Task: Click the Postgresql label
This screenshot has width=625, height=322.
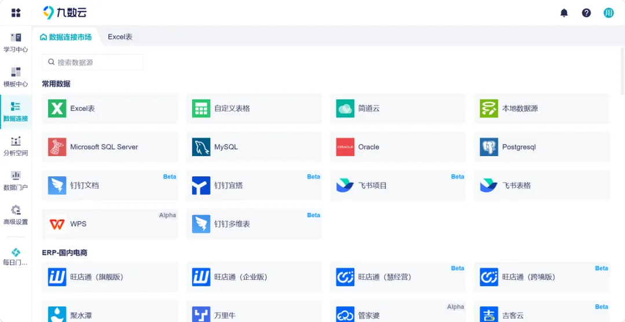Action: pos(519,147)
